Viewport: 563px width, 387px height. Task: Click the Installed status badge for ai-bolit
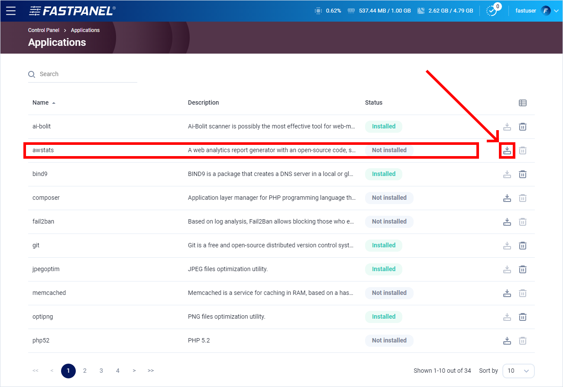coord(384,126)
